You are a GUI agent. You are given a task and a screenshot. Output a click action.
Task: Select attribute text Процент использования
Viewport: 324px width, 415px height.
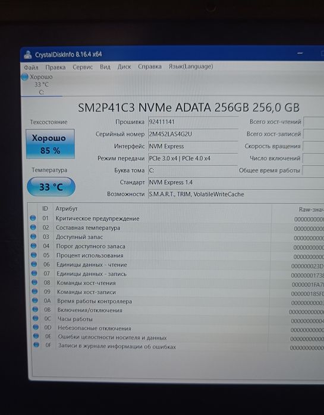click(x=90, y=256)
